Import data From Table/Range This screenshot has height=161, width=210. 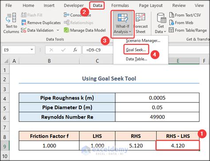pyautogui.click(x=188, y=30)
